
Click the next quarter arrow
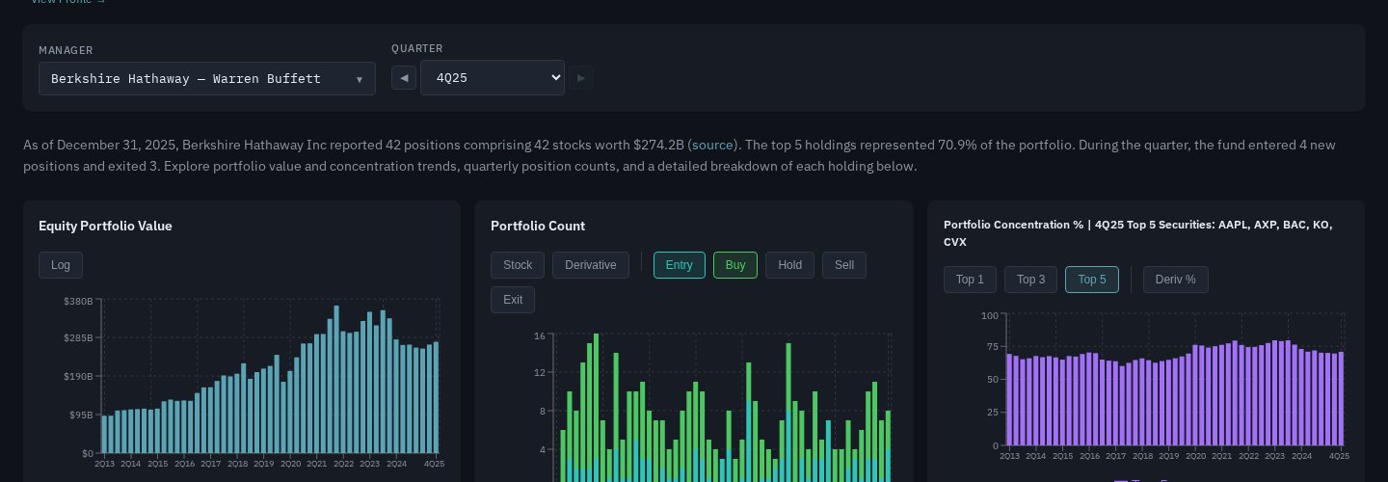point(580,78)
